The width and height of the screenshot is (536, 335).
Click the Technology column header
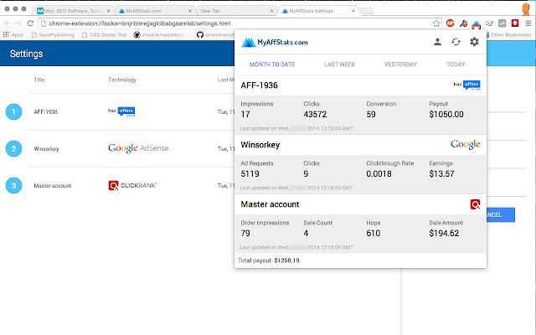click(122, 80)
